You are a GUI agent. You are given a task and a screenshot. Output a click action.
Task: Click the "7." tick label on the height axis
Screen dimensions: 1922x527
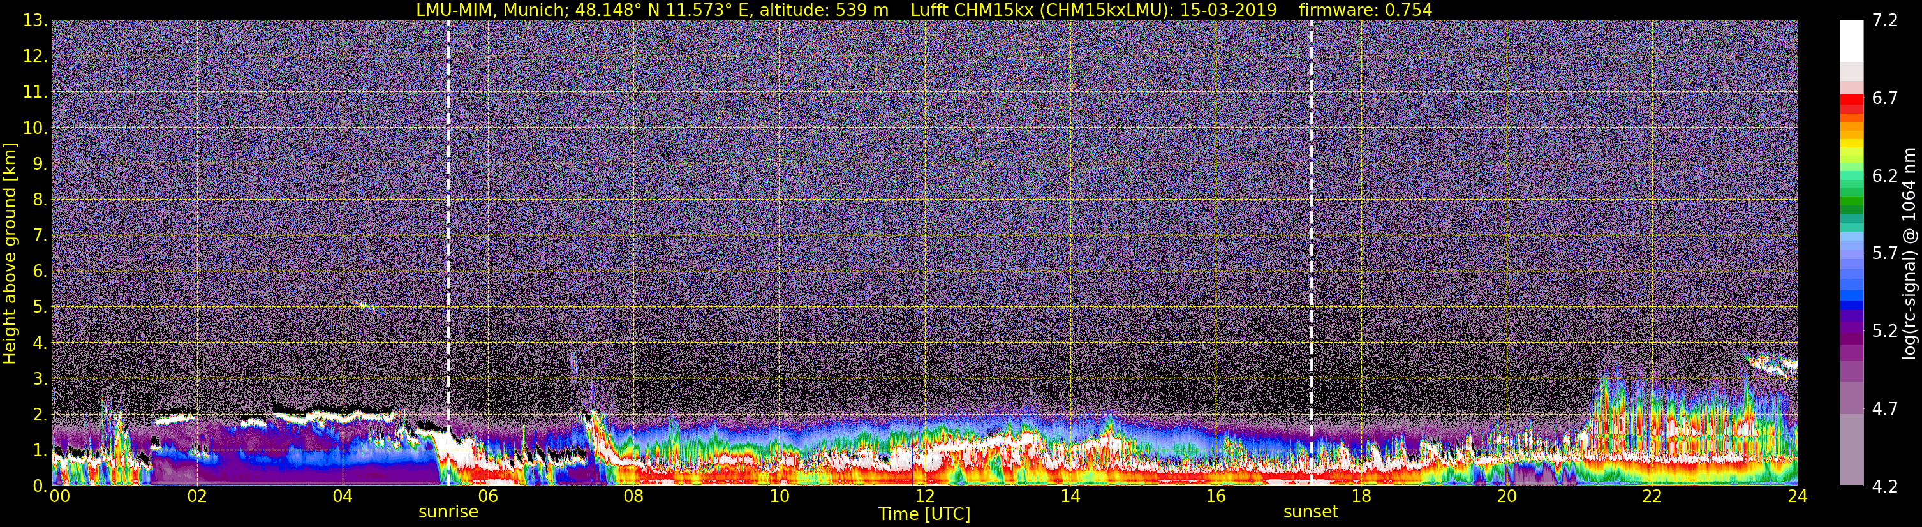click(39, 235)
